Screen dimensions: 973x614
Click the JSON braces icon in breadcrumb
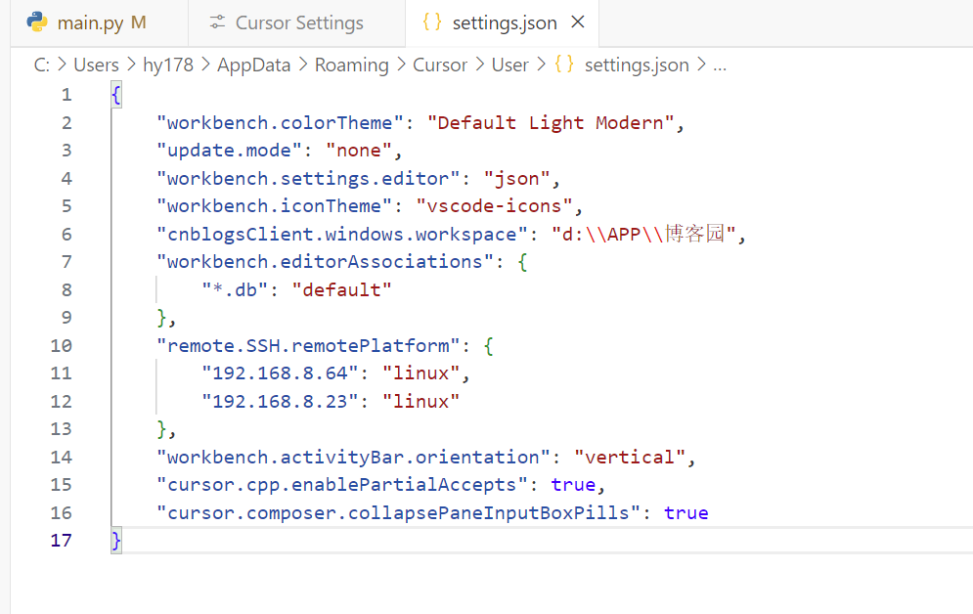563,66
